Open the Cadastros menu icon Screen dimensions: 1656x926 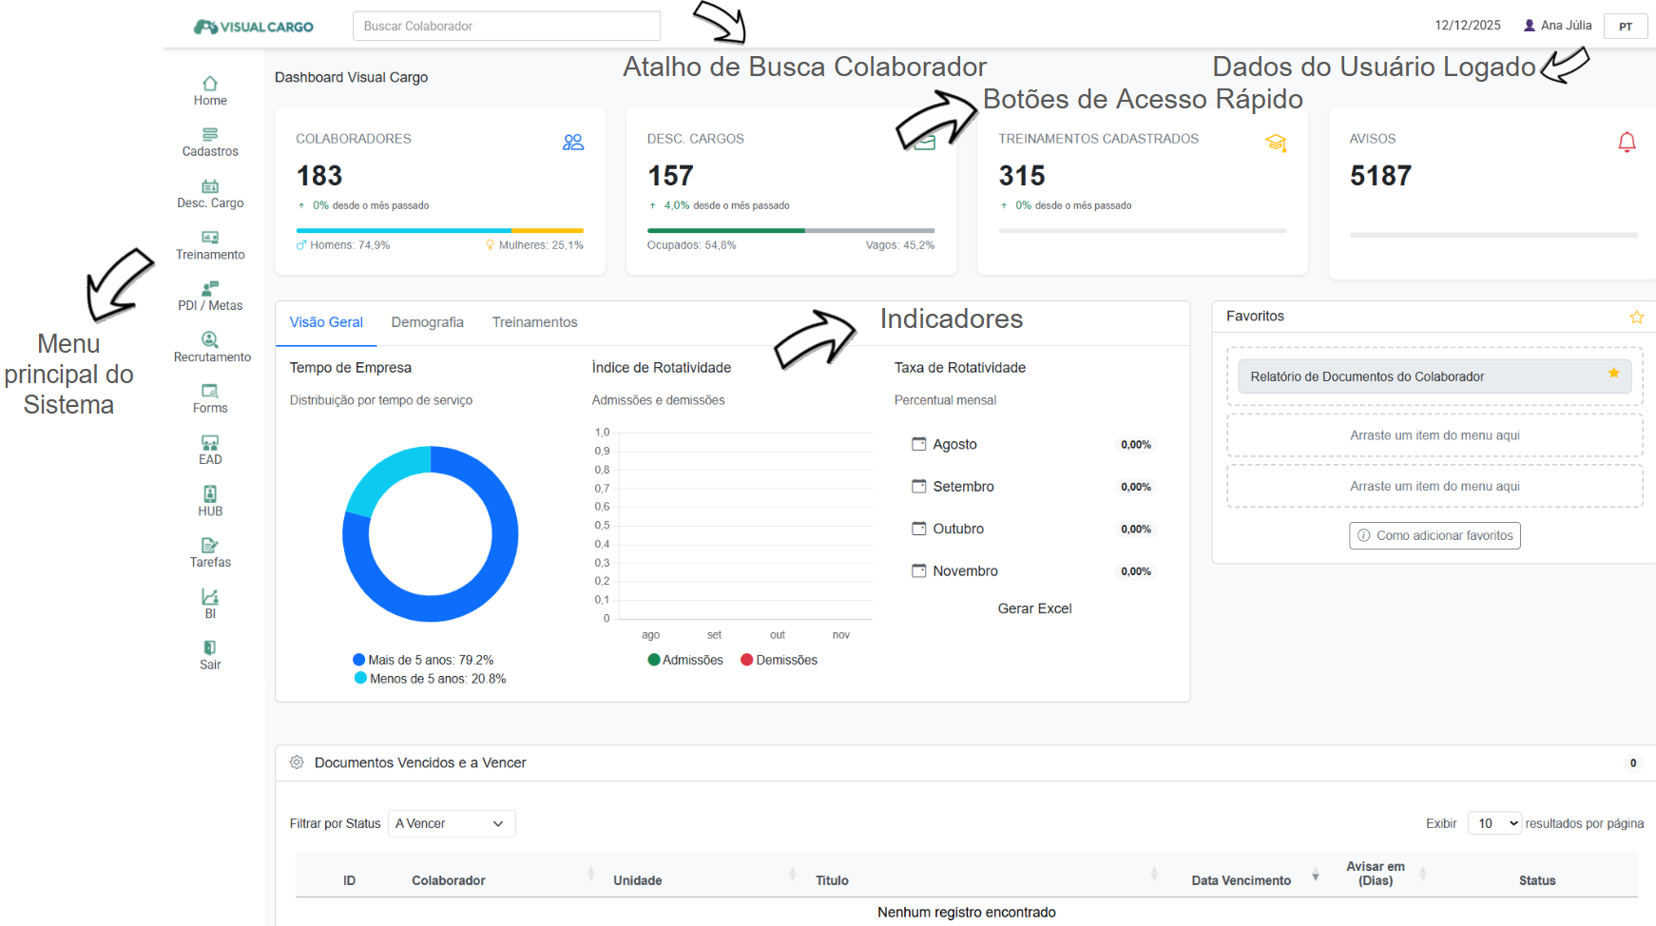[210, 135]
